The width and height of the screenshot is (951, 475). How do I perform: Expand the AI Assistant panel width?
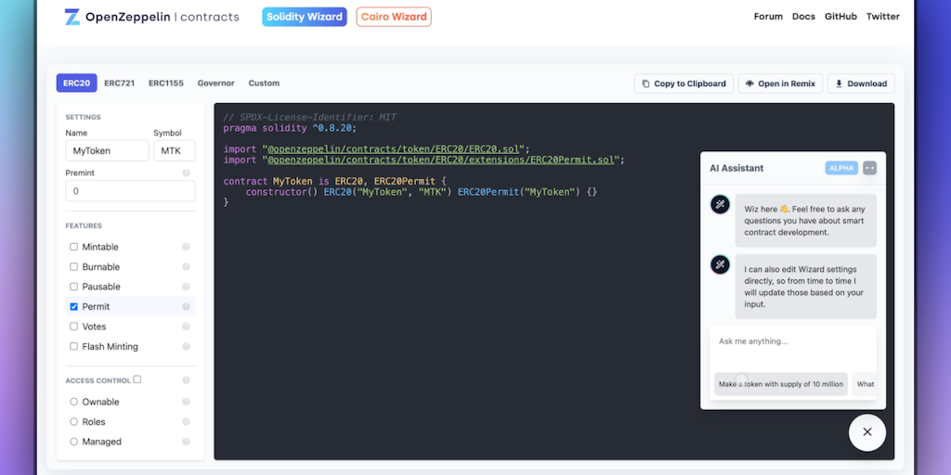[869, 168]
